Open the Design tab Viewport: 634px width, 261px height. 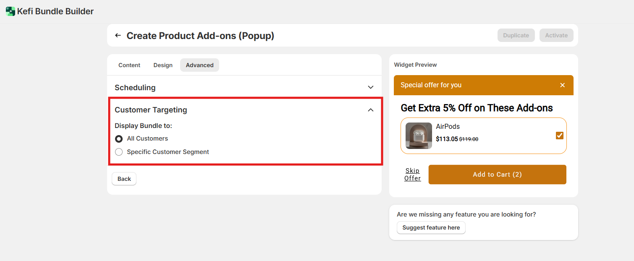(x=163, y=65)
